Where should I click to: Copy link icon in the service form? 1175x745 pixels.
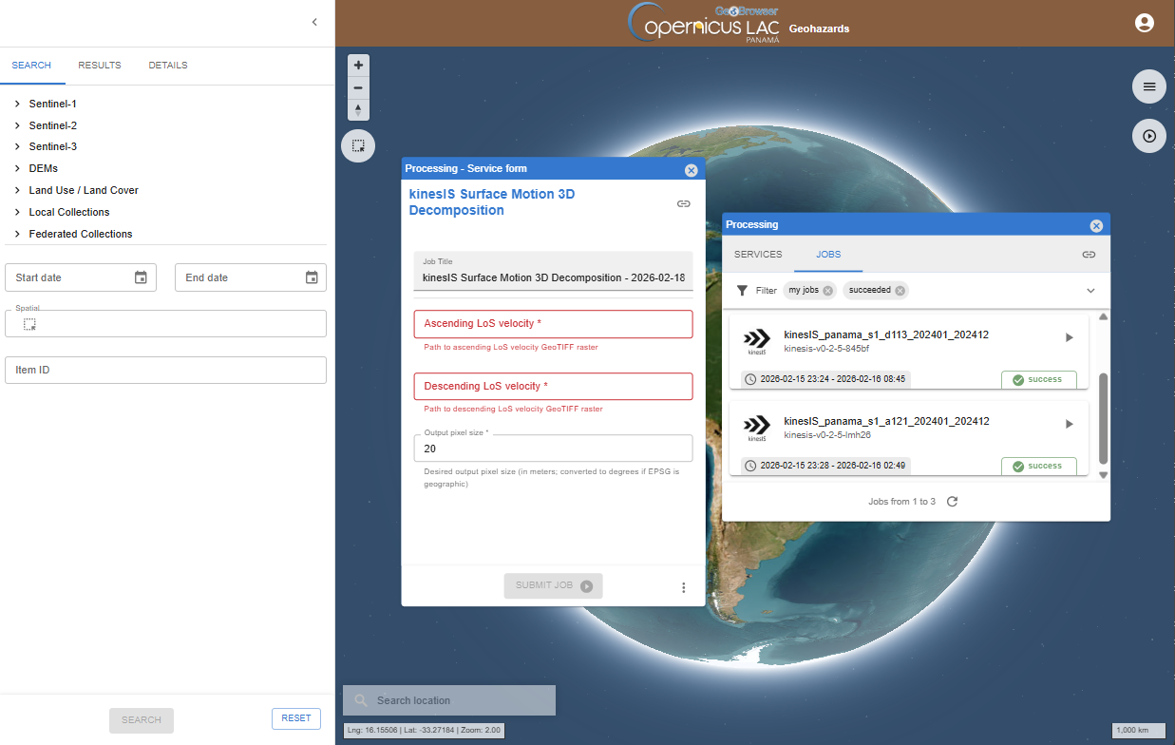click(x=683, y=203)
